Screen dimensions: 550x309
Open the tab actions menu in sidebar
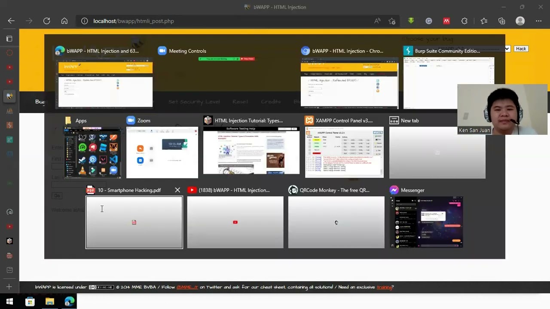9,39
